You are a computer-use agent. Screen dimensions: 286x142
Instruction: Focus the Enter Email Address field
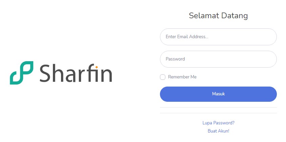218,37
